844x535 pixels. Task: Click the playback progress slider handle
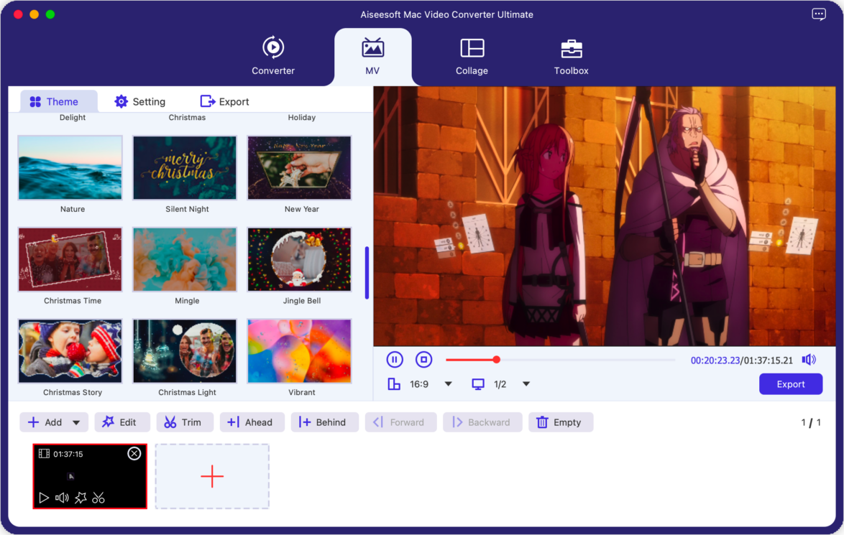[496, 359]
